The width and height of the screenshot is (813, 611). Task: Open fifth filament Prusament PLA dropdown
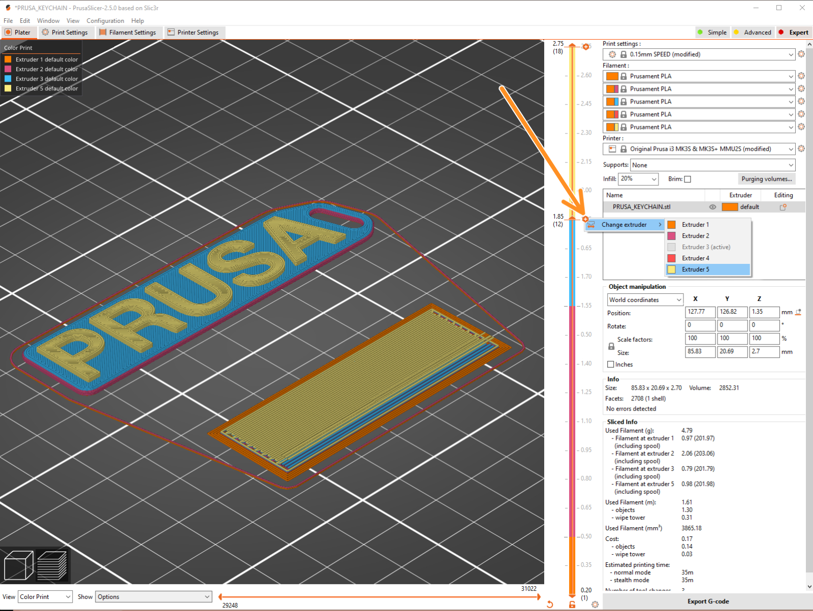[x=699, y=127]
